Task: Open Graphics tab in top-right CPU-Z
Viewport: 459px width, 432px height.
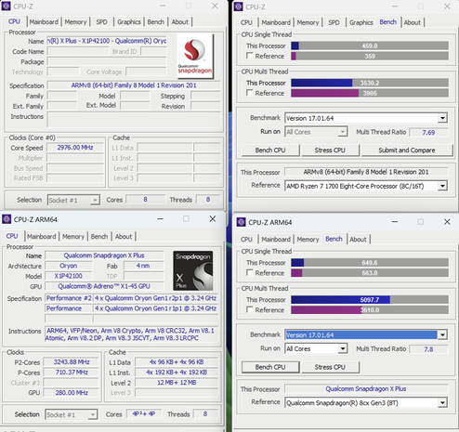Action: point(361,22)
